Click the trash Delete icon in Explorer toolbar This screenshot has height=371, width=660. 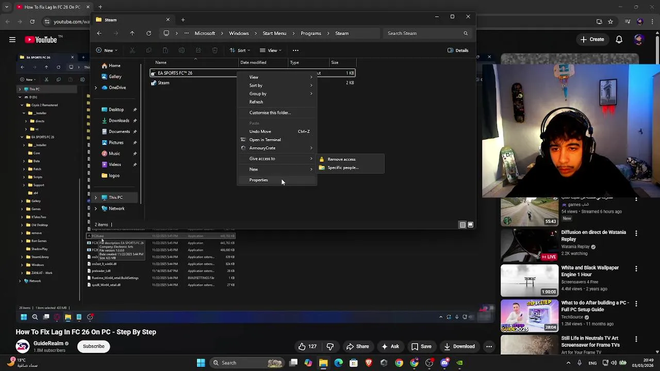point(214,50)
